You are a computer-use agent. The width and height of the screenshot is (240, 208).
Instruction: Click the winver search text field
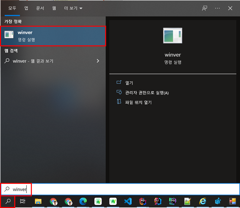tap(120, 189)
